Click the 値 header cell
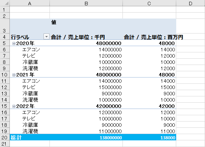This screenshot has width=205, height=147. coord(86,26)
